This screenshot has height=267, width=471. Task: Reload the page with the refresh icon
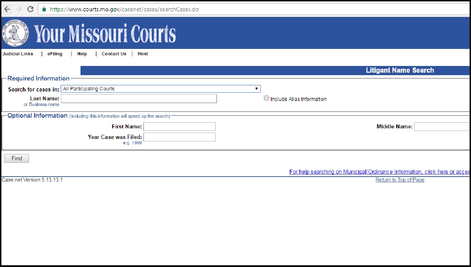click(30, 9)
